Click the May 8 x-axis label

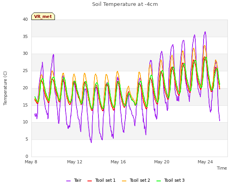31,162
